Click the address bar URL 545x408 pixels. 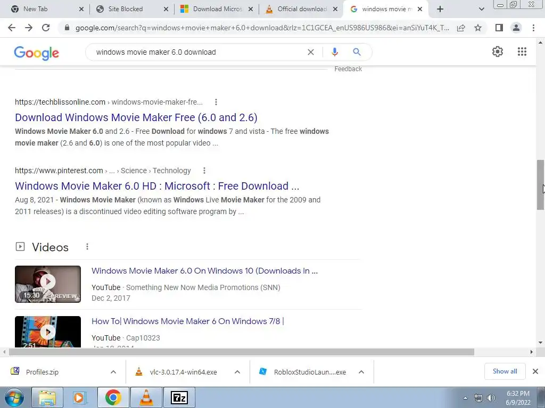coord(262,28)
